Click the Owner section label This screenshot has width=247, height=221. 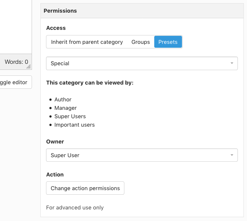click(x=55, y=142)
